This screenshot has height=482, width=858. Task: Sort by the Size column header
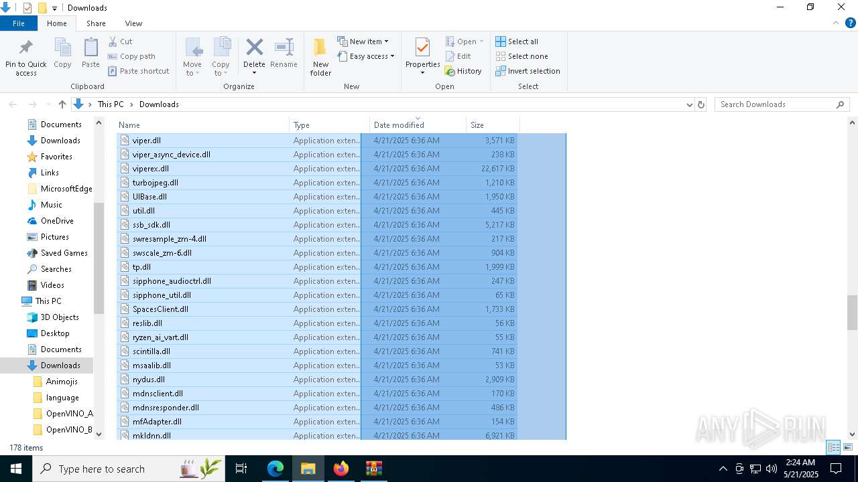coord(493,125)
